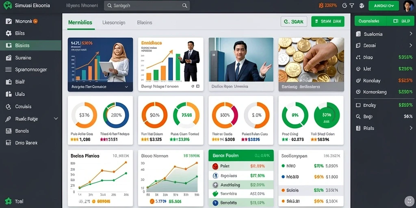Click the small square icon on second card caption

[198, 87]
